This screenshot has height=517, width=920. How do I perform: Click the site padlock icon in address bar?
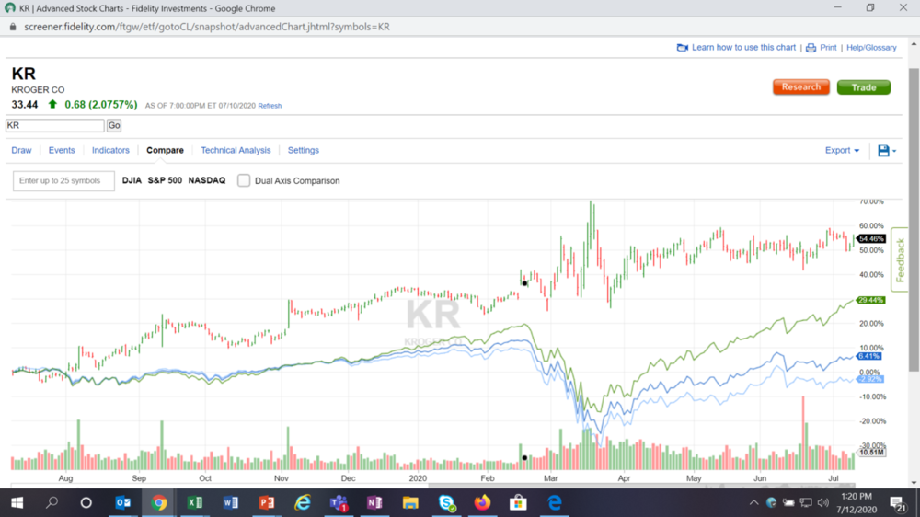point(13,27)
